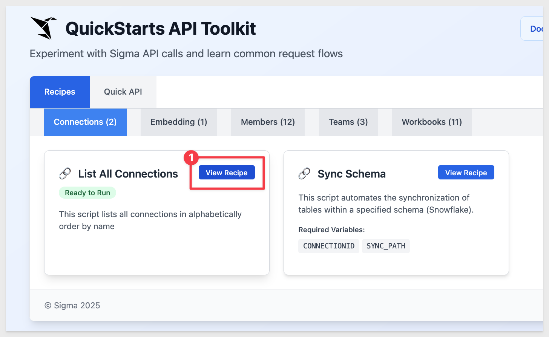Click the Sigma bird logo icon

(43, 28)
